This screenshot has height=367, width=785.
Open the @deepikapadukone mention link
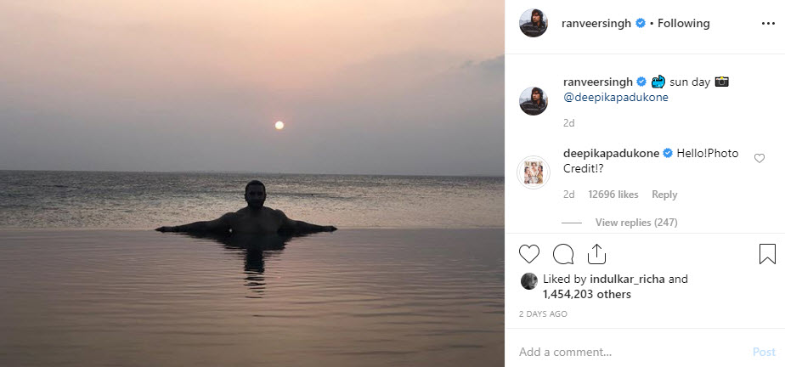616,97
